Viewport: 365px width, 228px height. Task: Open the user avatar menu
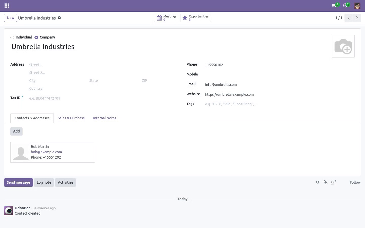[357, 6]
